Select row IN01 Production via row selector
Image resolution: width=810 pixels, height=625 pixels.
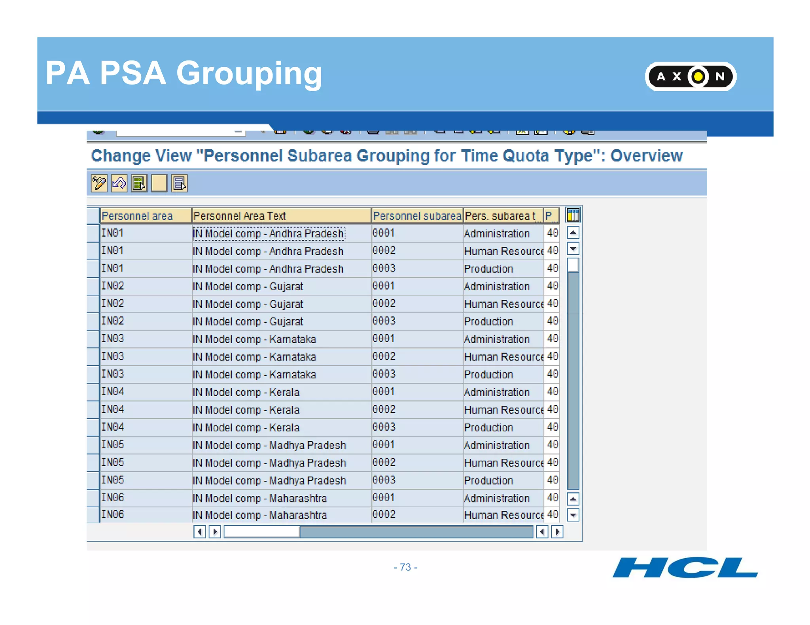(93, 269)
